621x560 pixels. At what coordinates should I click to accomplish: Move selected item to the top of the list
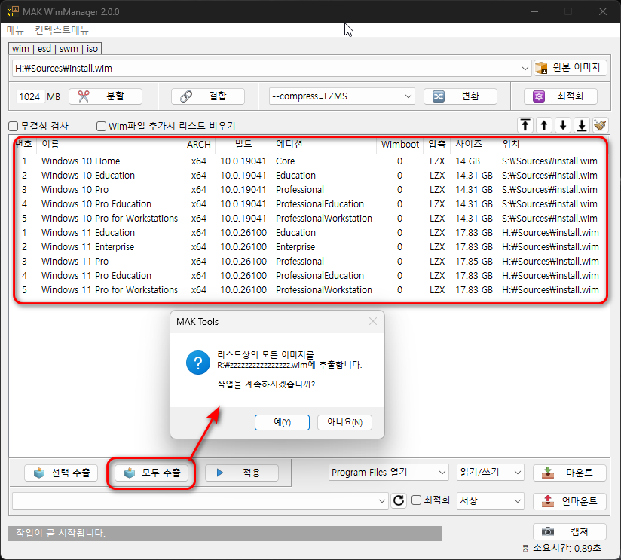tap(525, 126)
